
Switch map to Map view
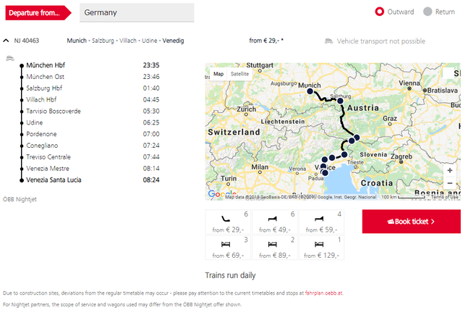[x=218, y=74]
